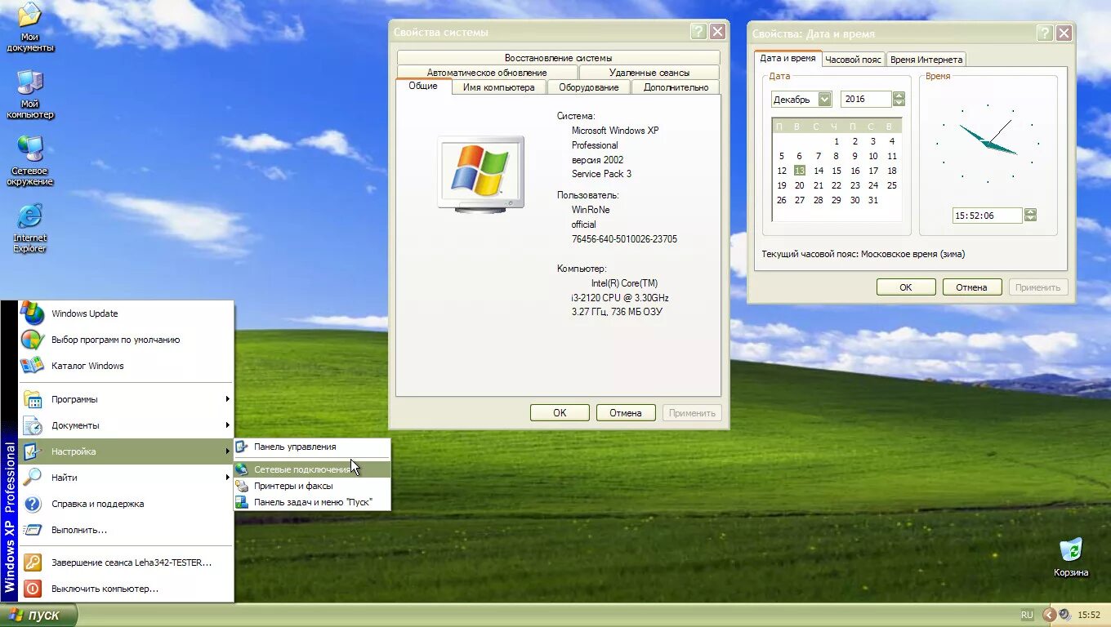1111x627 pixels.
Task: Click the Пуск start button
Action: [x=39, y=615]
